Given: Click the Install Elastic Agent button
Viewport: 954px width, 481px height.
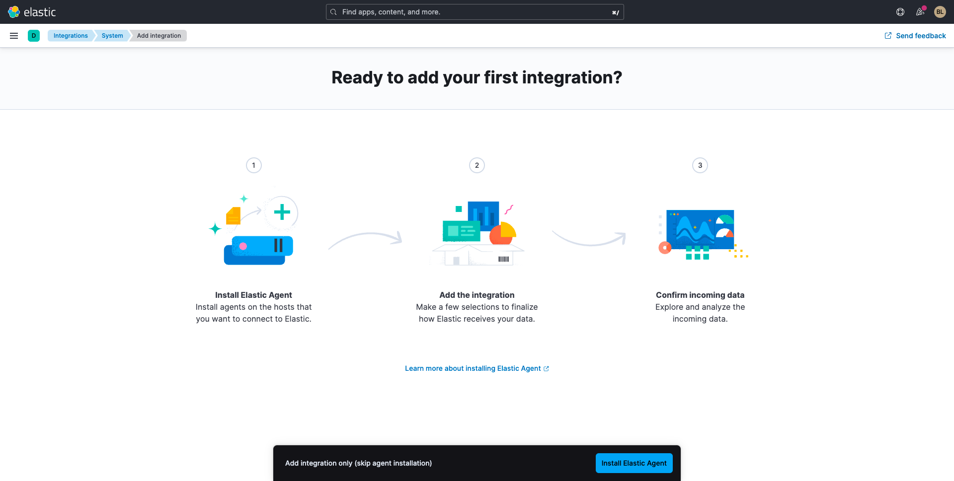Looking at the screenshot, I should point(634,463).
